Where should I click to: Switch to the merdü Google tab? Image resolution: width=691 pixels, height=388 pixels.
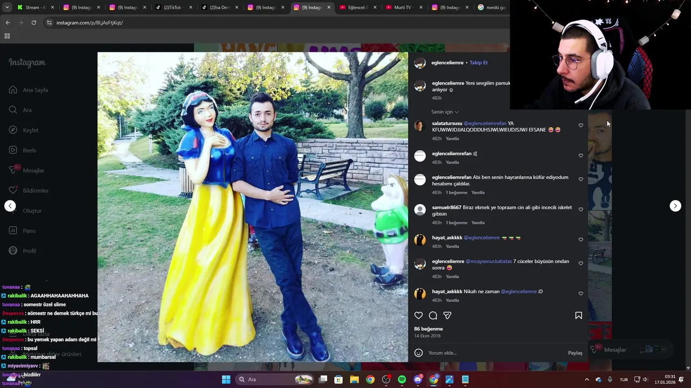pos(491,8)
